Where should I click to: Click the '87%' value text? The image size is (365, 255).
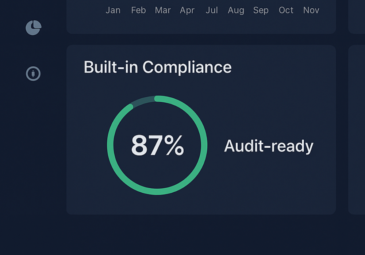(x=158, y=145)
